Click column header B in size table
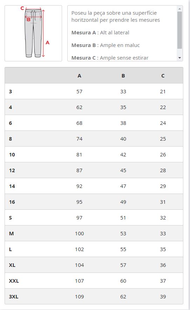This screenshot has width=190, height=310. (x=123, y=76)
